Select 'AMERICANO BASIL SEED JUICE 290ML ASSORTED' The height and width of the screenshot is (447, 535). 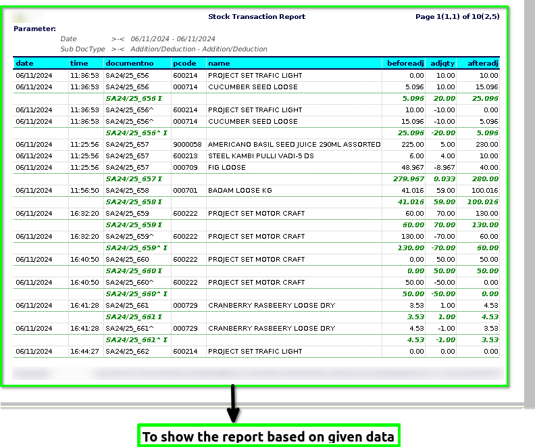(x=294, y=144)
